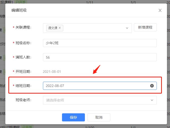Cancel editing with the 取消 button
Screen dimensions: 170x128
point(99,117)
